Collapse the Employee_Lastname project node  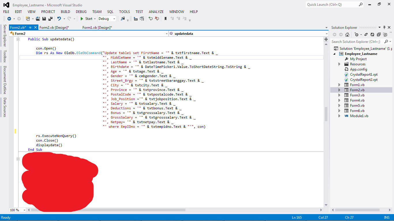click(335, 54)
